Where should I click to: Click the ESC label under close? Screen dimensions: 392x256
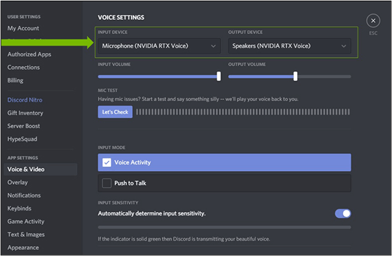tap(373, 33)
